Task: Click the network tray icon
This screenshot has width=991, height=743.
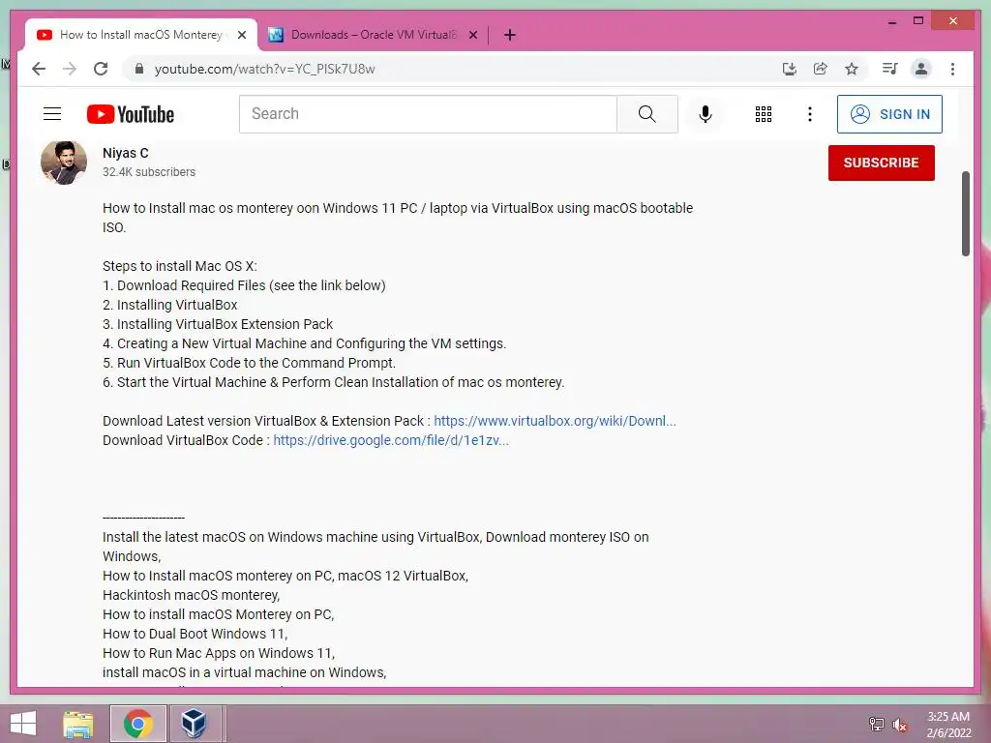Action: click(877, 724)
